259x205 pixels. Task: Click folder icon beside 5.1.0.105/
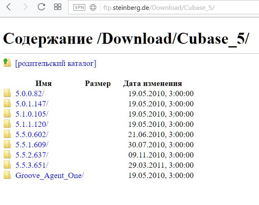click(x=7, y=113)
